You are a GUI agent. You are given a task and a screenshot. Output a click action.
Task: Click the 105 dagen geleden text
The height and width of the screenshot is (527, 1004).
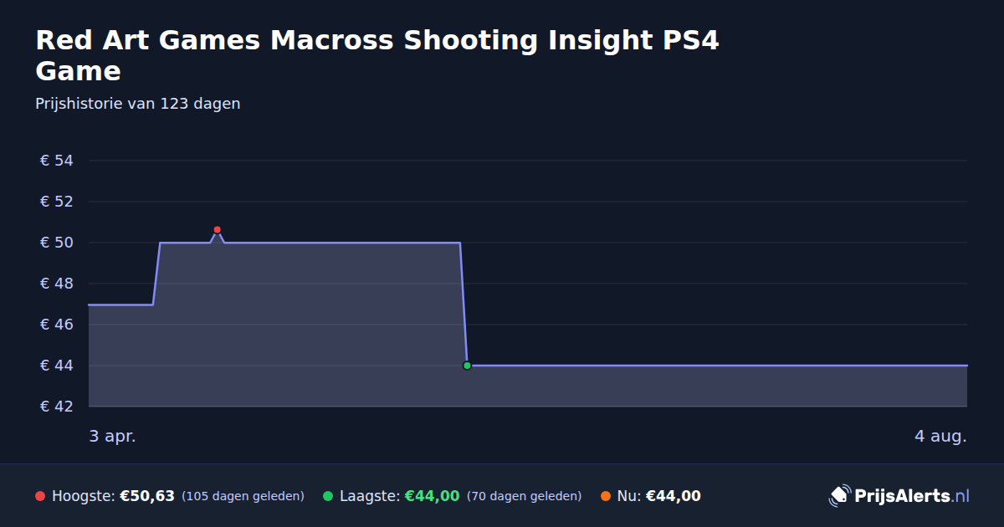[243, 496]
